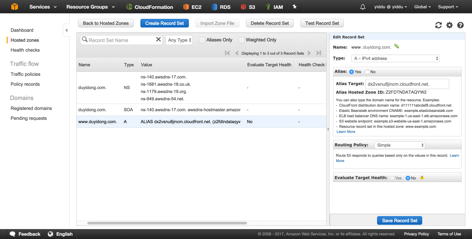Click Delete Record Set button
The height and width of the screenshot is (239, 472).
[270, 23]
